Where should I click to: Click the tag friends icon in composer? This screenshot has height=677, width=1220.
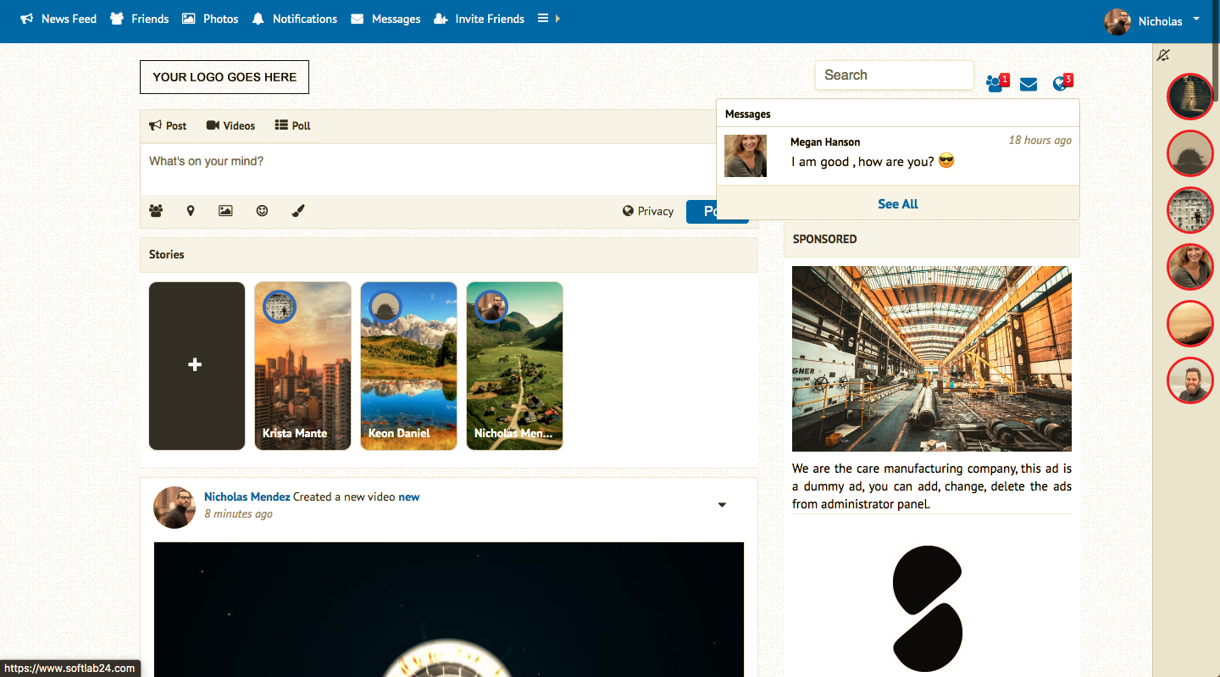tap(156, 211)
